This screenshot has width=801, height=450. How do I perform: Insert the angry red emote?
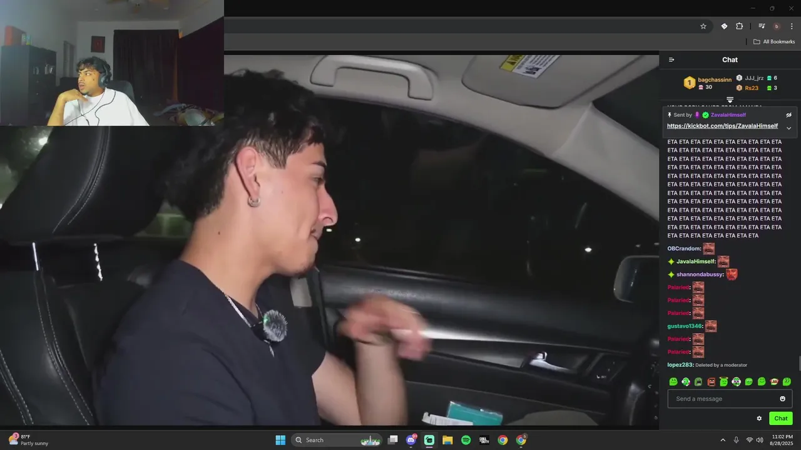click(x=711, y=381)
